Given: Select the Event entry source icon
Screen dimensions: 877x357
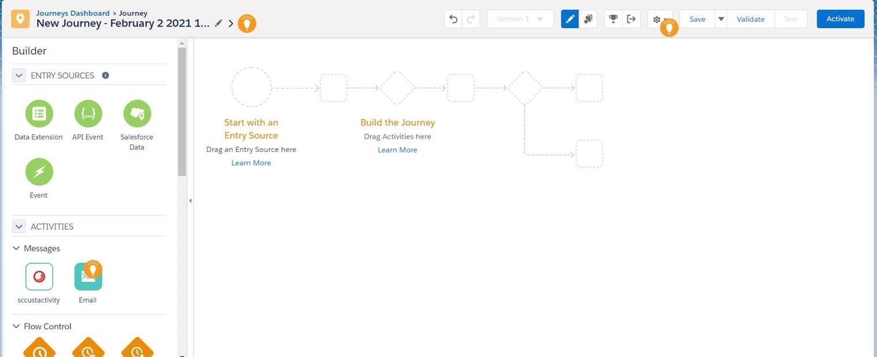Looking at the screenshot, I should tap(38, 171).
